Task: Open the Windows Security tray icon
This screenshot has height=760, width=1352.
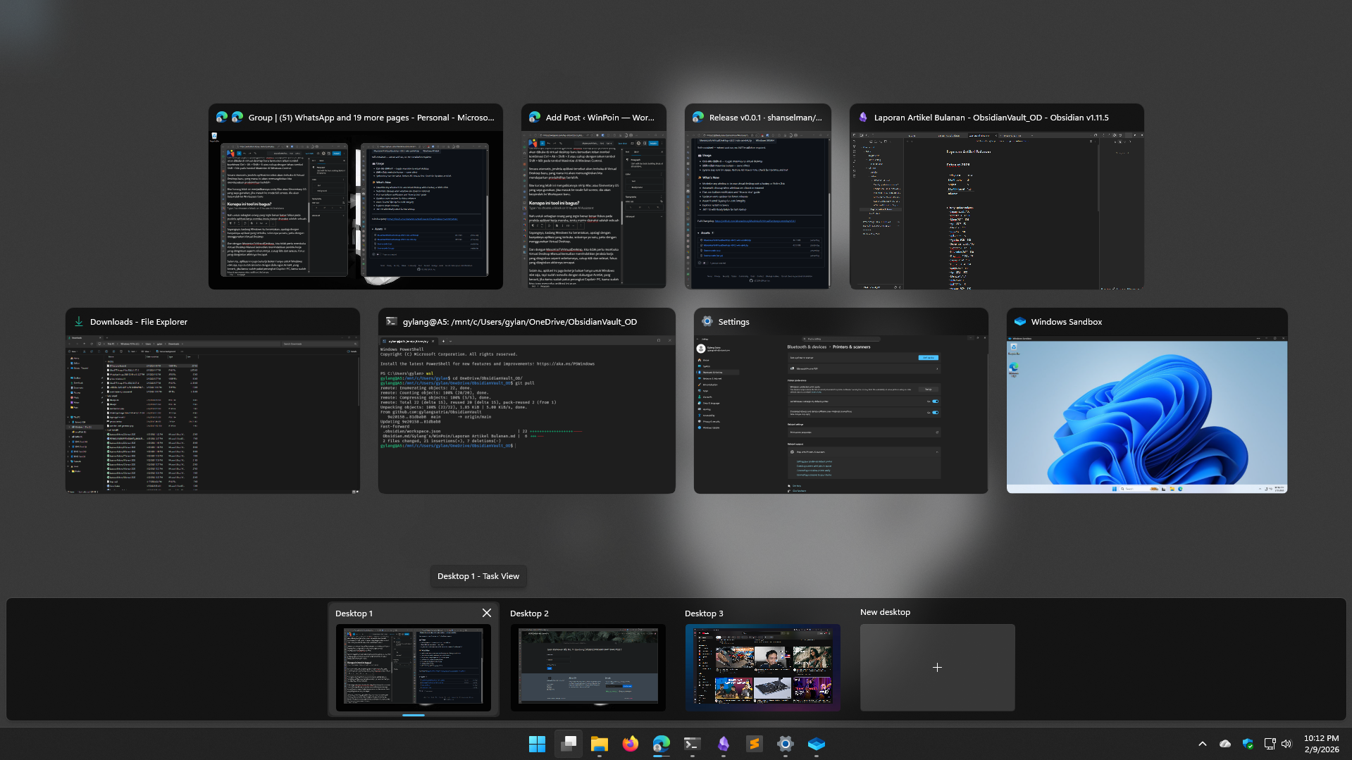Action: point(1248,744)
